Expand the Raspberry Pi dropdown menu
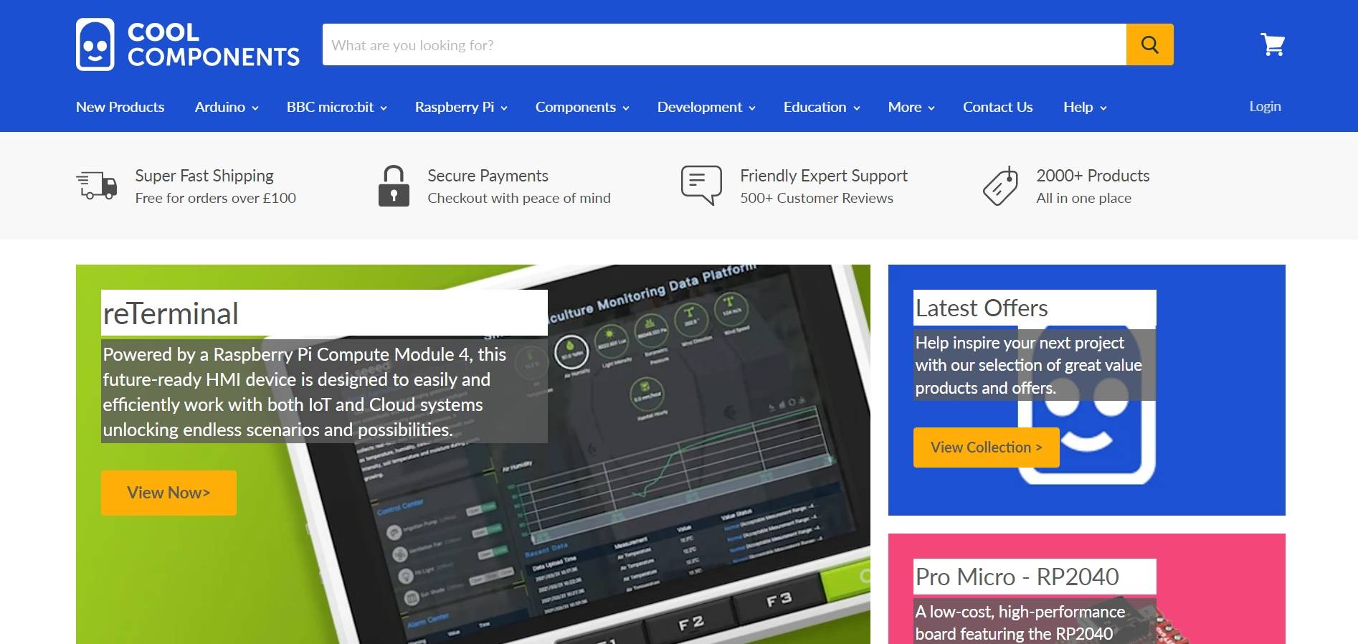 [x=461, y=107]
